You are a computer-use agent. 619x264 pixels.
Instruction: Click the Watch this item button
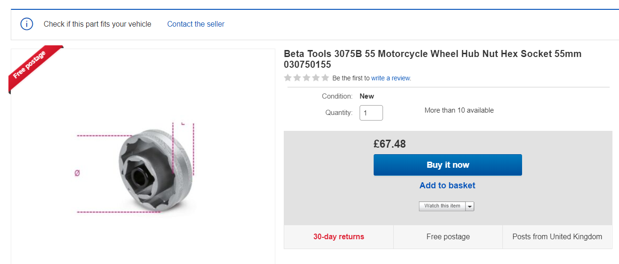(442, 206)
